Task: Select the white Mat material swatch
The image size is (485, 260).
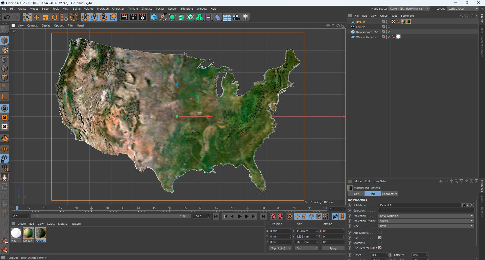Action: 16,233
